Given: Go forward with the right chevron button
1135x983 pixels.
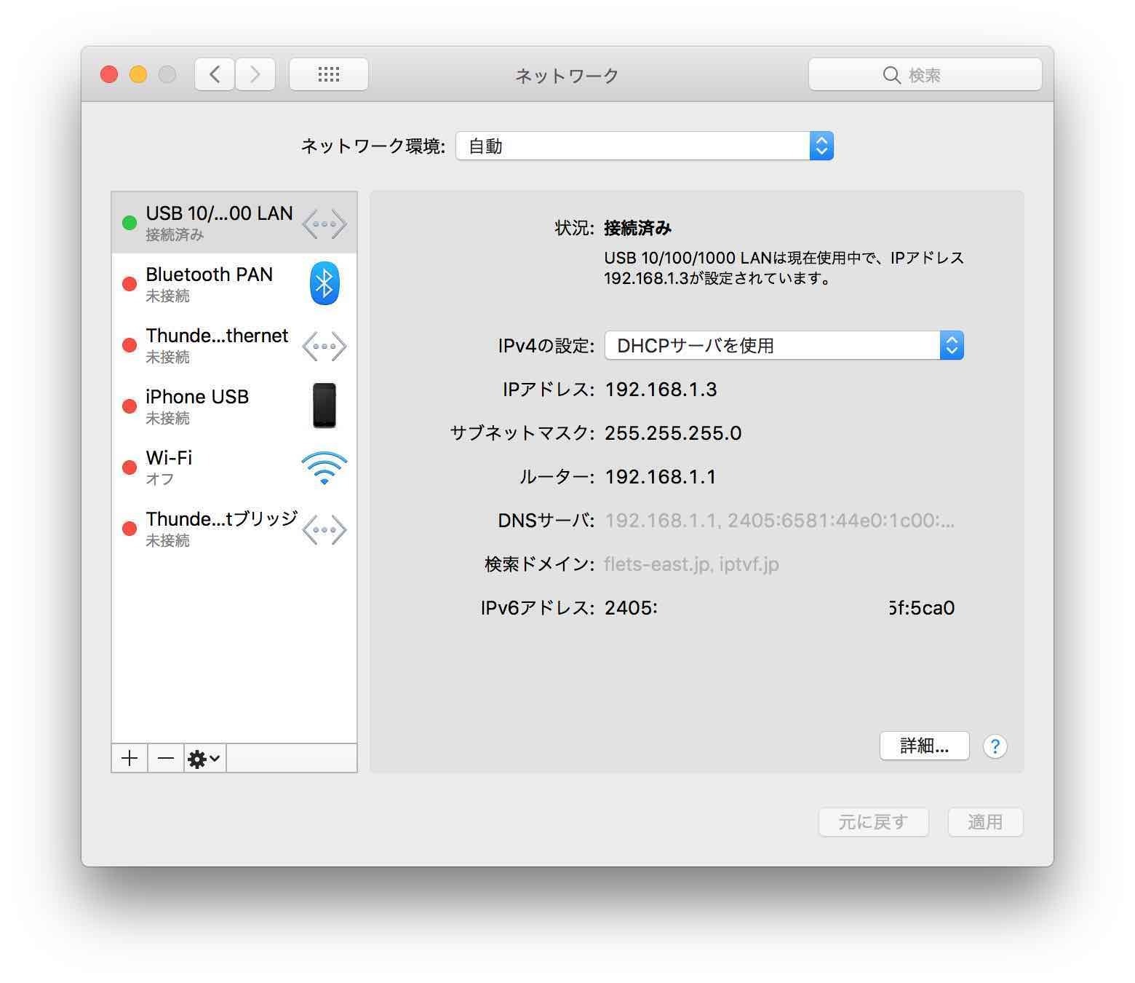Looking at the screenshot, I should click(255, 74).
